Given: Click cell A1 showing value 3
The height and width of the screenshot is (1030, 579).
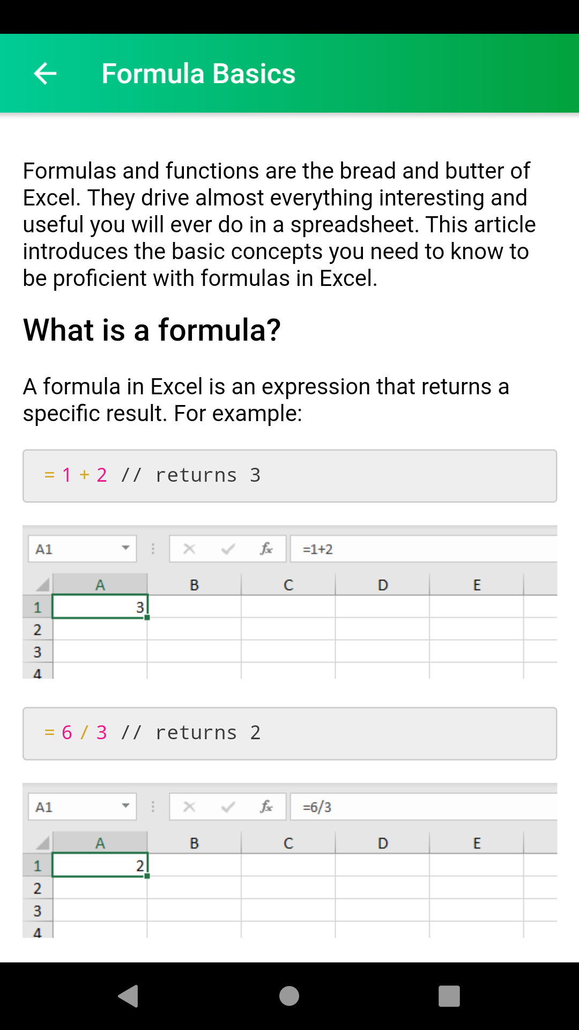Looking at the screenshot, I should tap(100, 607).
